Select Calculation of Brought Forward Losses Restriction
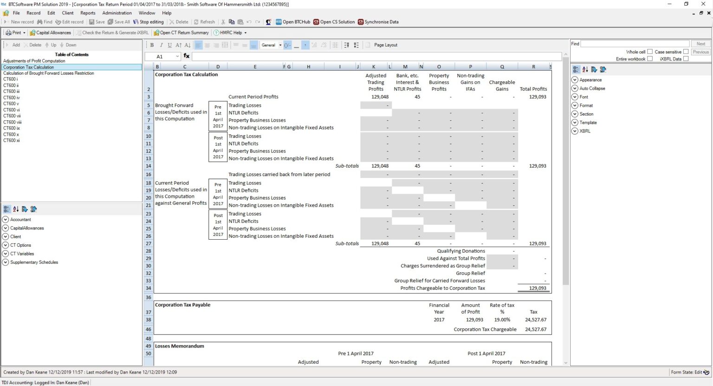Image resolution: width=713 pixels, height=386 pixels. pyautogui.click(x=49, y=73)
